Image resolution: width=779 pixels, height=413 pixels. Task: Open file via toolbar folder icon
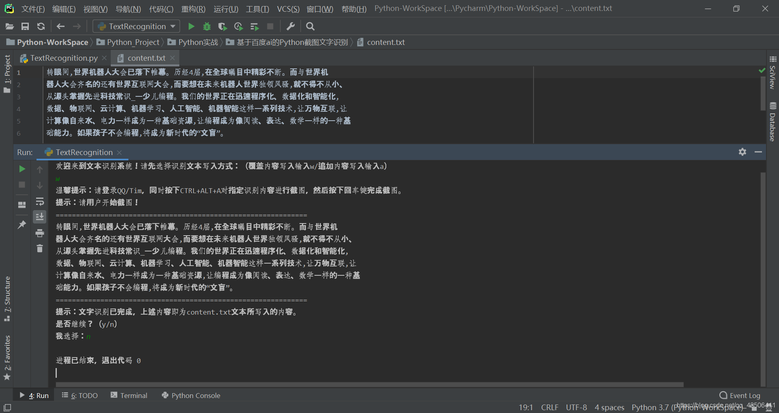[9, 26]
